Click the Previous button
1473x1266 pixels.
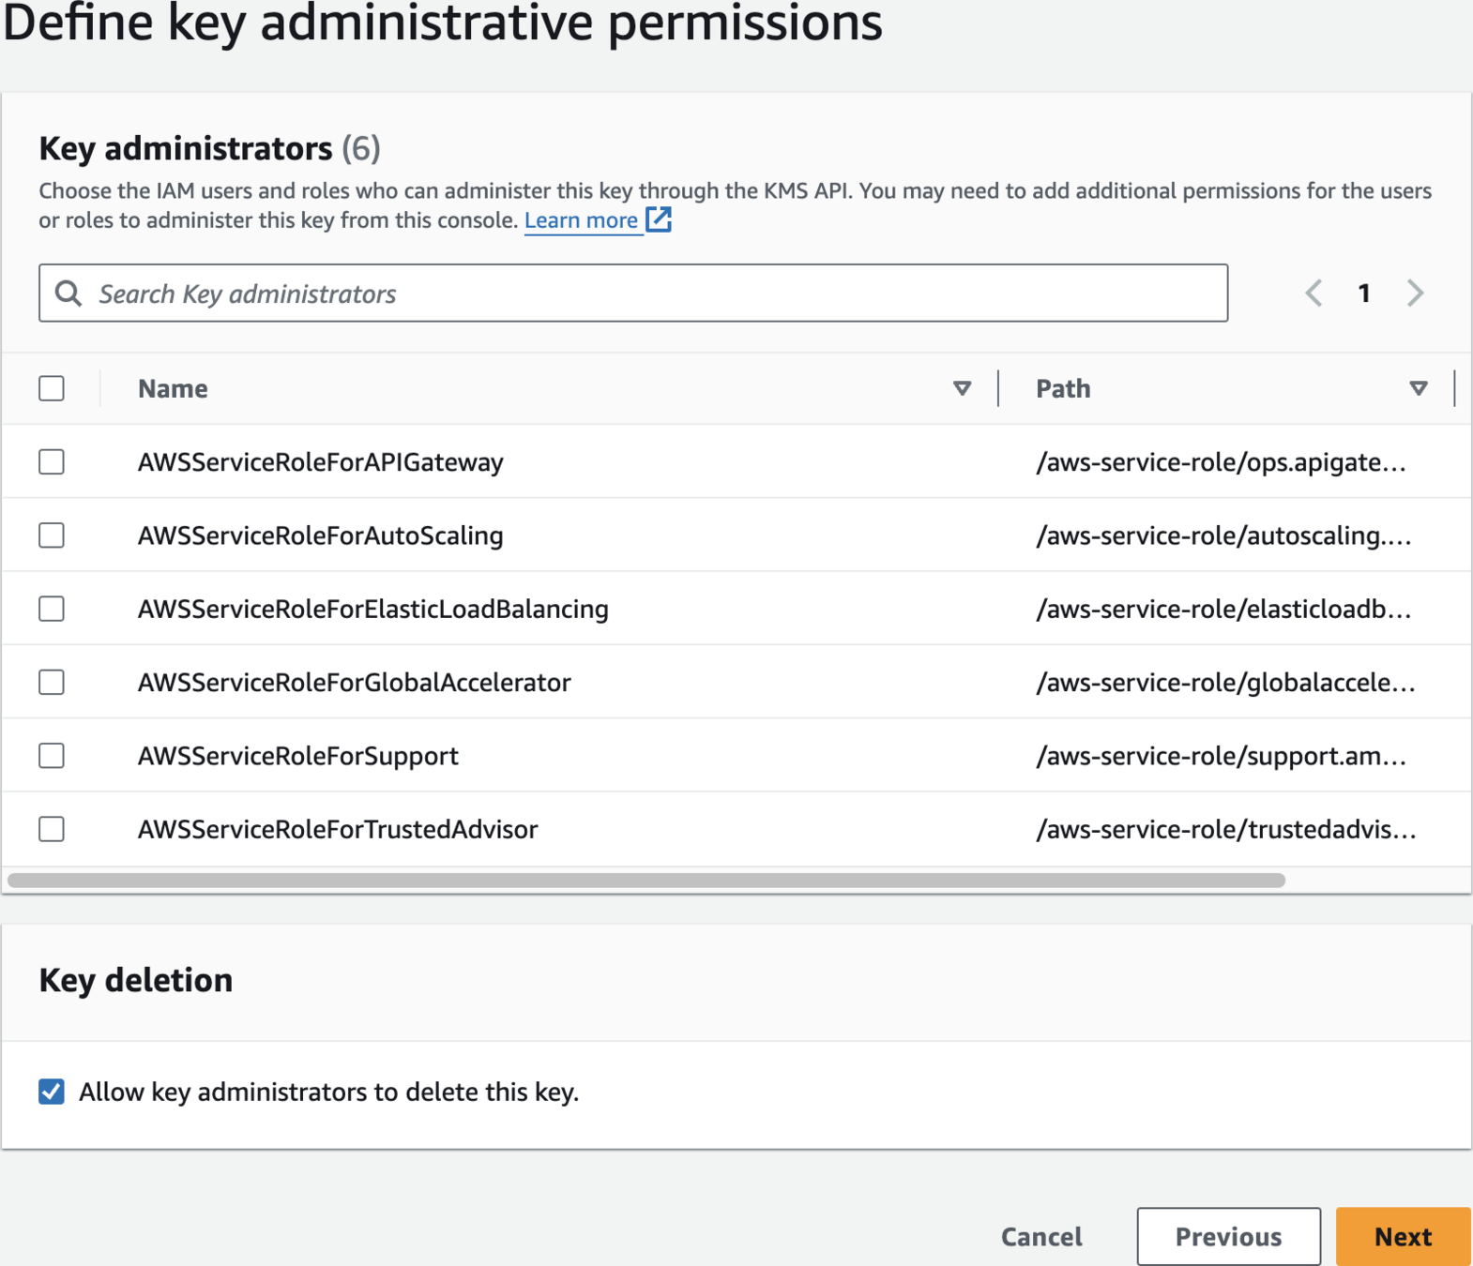point(1228,1237)
